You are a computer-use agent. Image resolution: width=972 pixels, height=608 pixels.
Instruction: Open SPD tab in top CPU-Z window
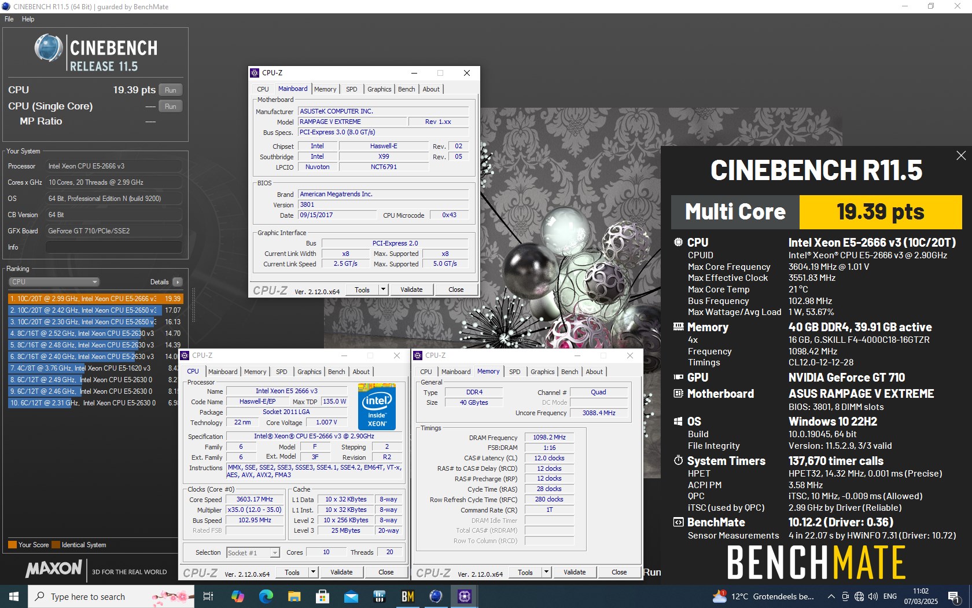coord(352,89)
